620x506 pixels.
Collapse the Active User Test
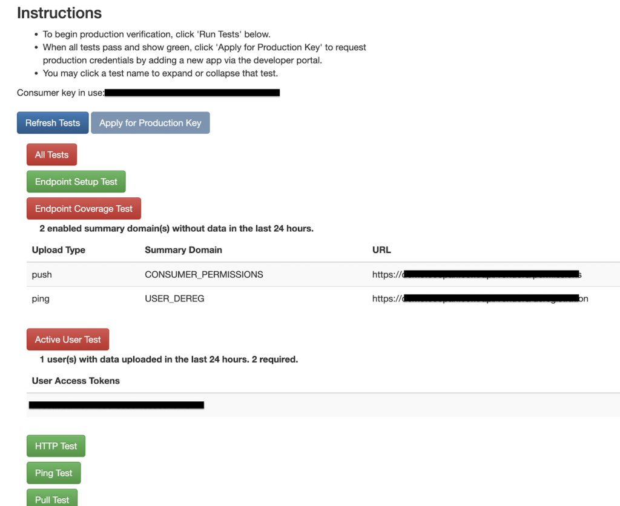coord(68,339)
